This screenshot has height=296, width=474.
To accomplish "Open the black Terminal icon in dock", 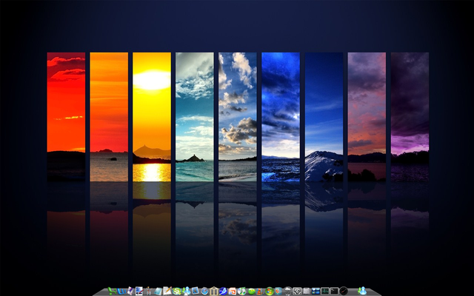I will (334, 291).
